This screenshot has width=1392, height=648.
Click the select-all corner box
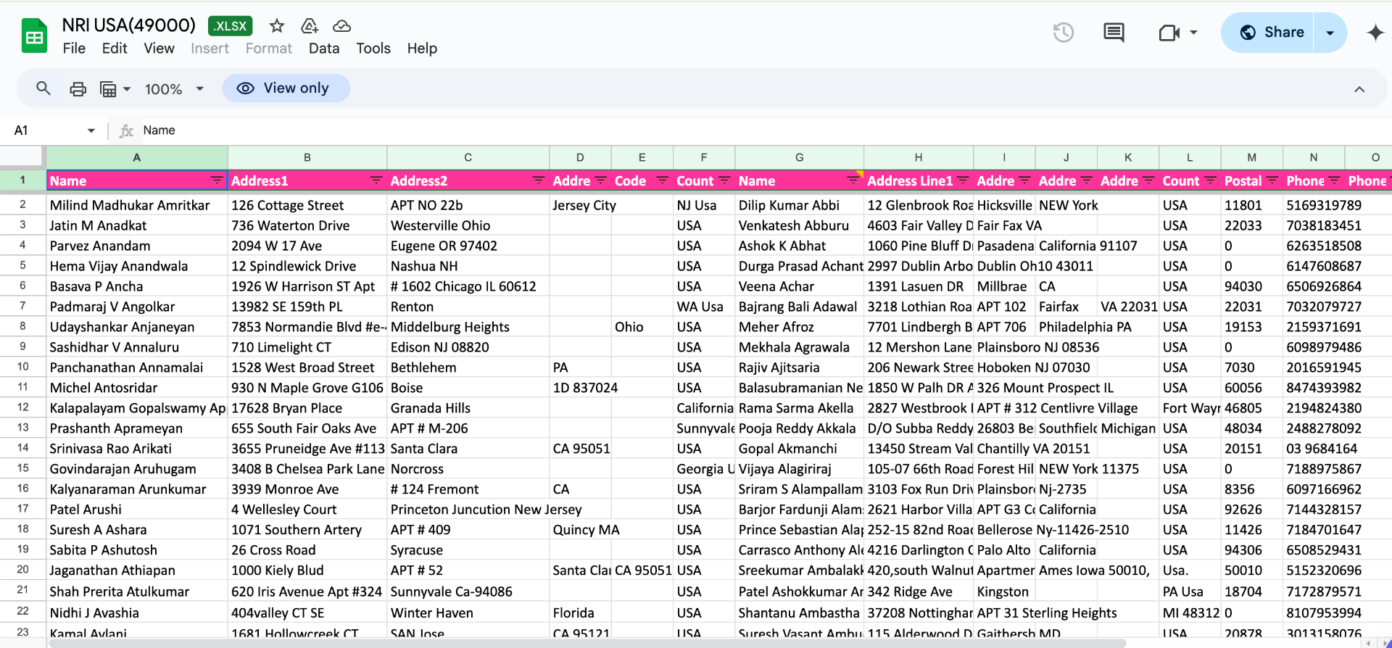(x=22, y=157)
